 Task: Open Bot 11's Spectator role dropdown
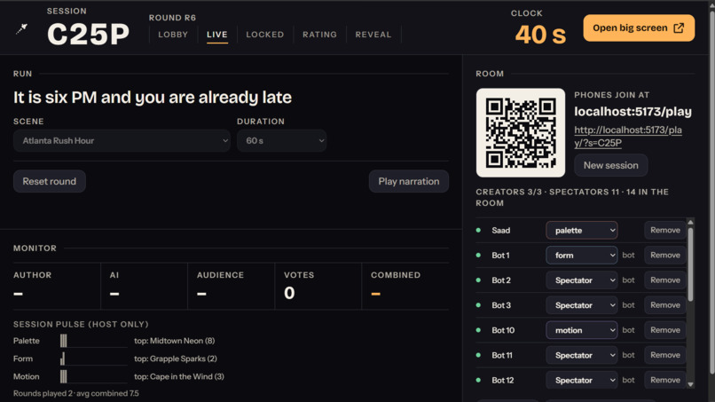coord(582,355)
